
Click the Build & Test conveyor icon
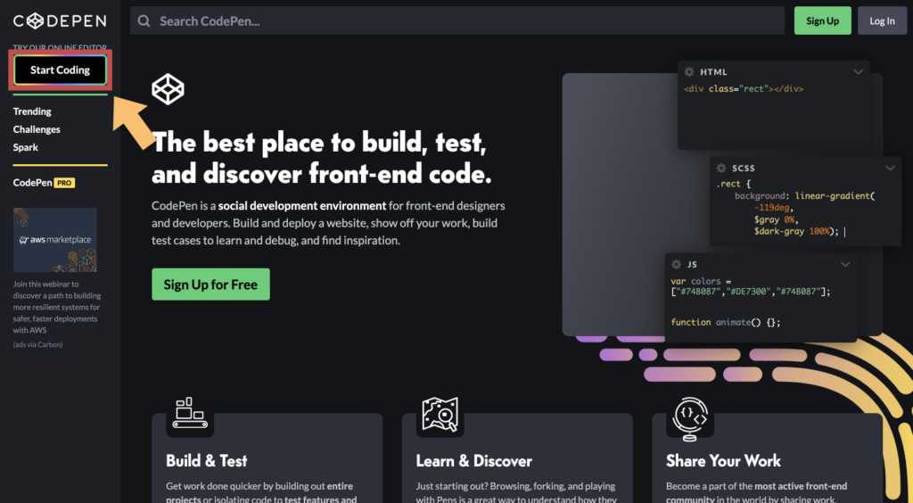(190, 413)
